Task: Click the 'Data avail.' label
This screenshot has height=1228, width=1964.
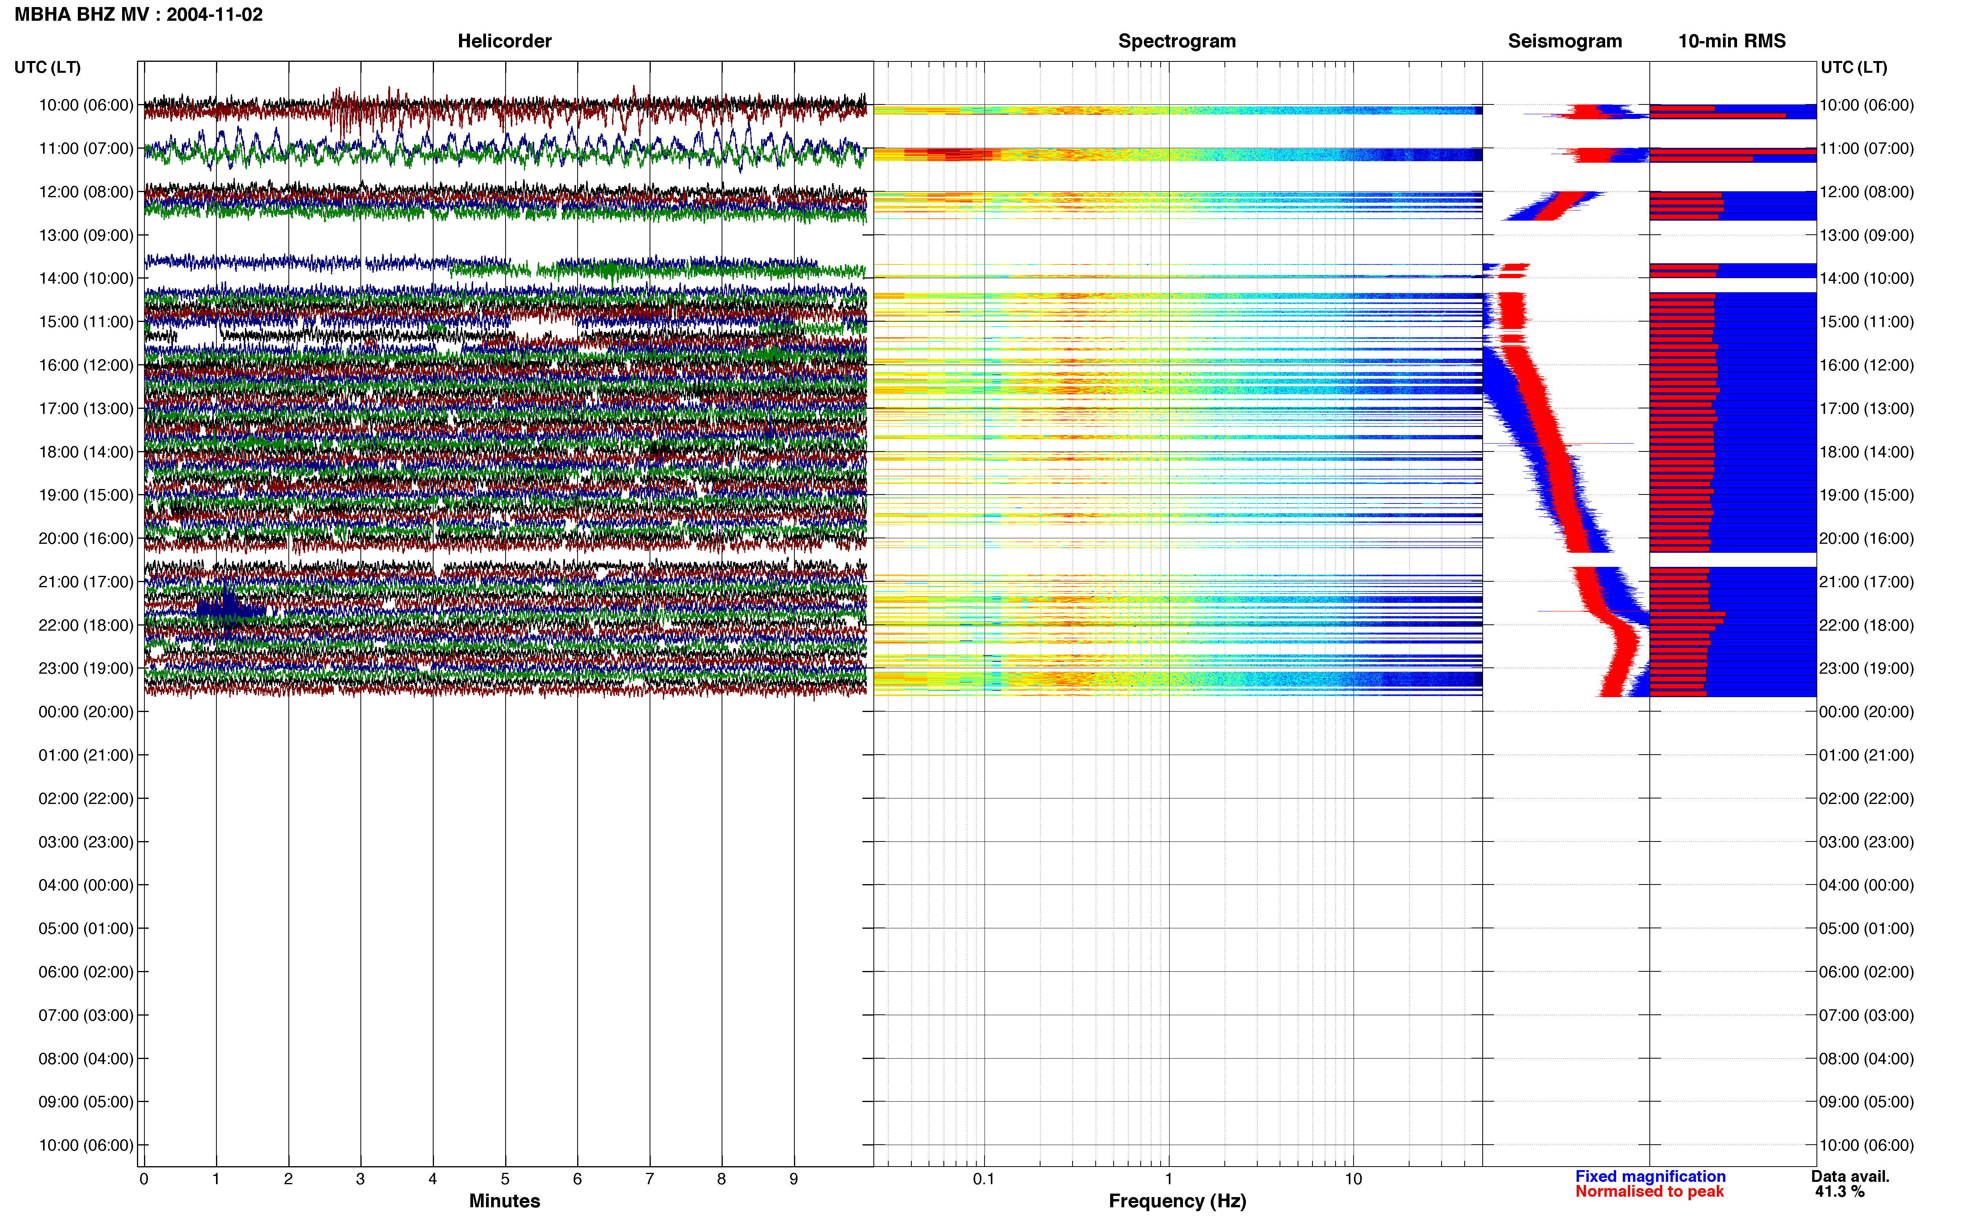Action: pyautogui.click(x=1850, y=1176)
